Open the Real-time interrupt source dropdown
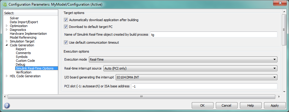Viewport: 289px width, 112px height. 190,68
